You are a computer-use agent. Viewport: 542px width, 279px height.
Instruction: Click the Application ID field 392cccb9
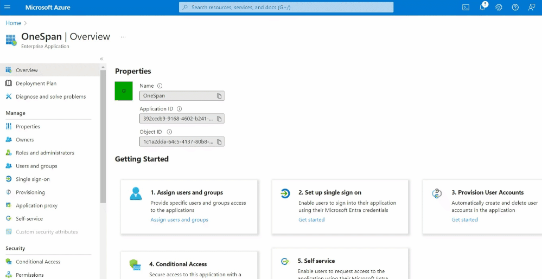[182, 119]
